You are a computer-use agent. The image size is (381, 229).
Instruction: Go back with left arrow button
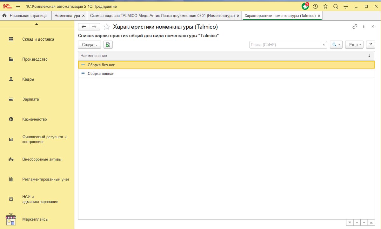tap(84, 27)
